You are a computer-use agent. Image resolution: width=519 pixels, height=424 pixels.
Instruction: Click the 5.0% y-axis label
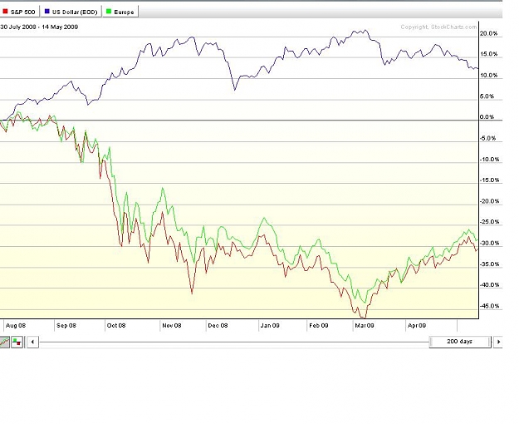tap(487, 96)
